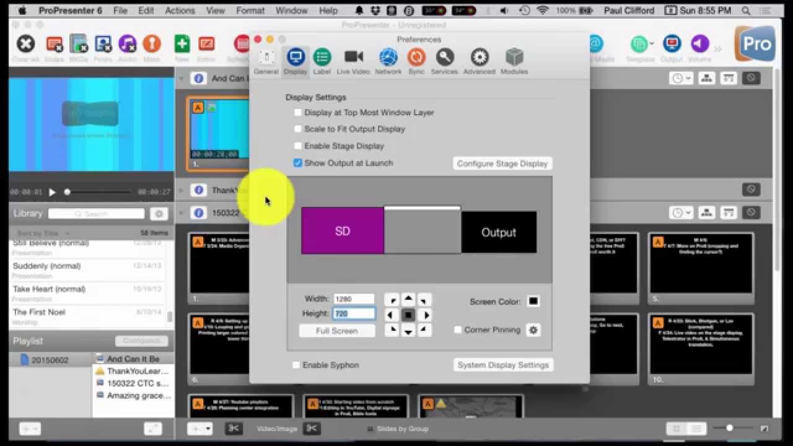Click the Full Screen button
The image size is (793, 446).
[337, 331]
